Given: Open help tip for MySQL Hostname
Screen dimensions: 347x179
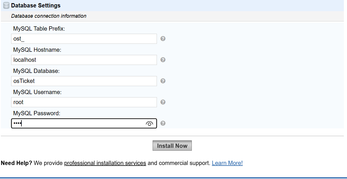Looking at the screenshot, I should point(163,60).
